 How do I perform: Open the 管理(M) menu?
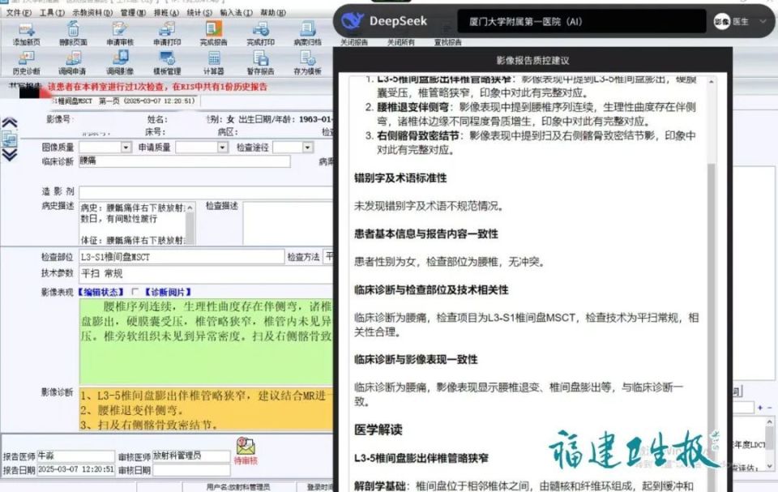point(132,12)
